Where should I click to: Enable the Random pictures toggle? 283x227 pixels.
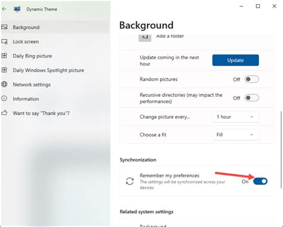252,79
